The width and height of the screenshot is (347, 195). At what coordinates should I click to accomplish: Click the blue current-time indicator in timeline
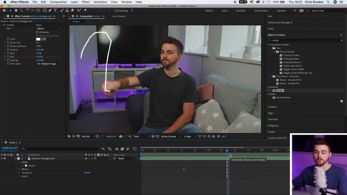pyautogui.click(x=227, y=151)
